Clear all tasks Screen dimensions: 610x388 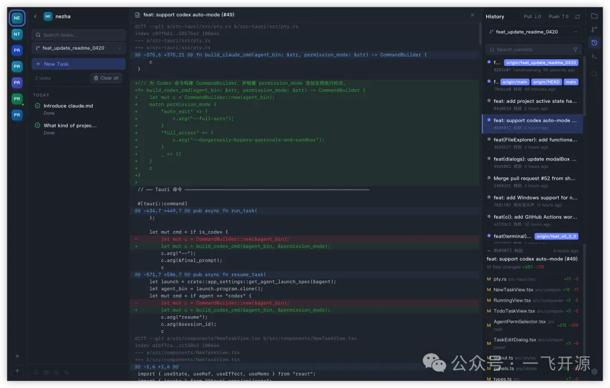point(106,78)
